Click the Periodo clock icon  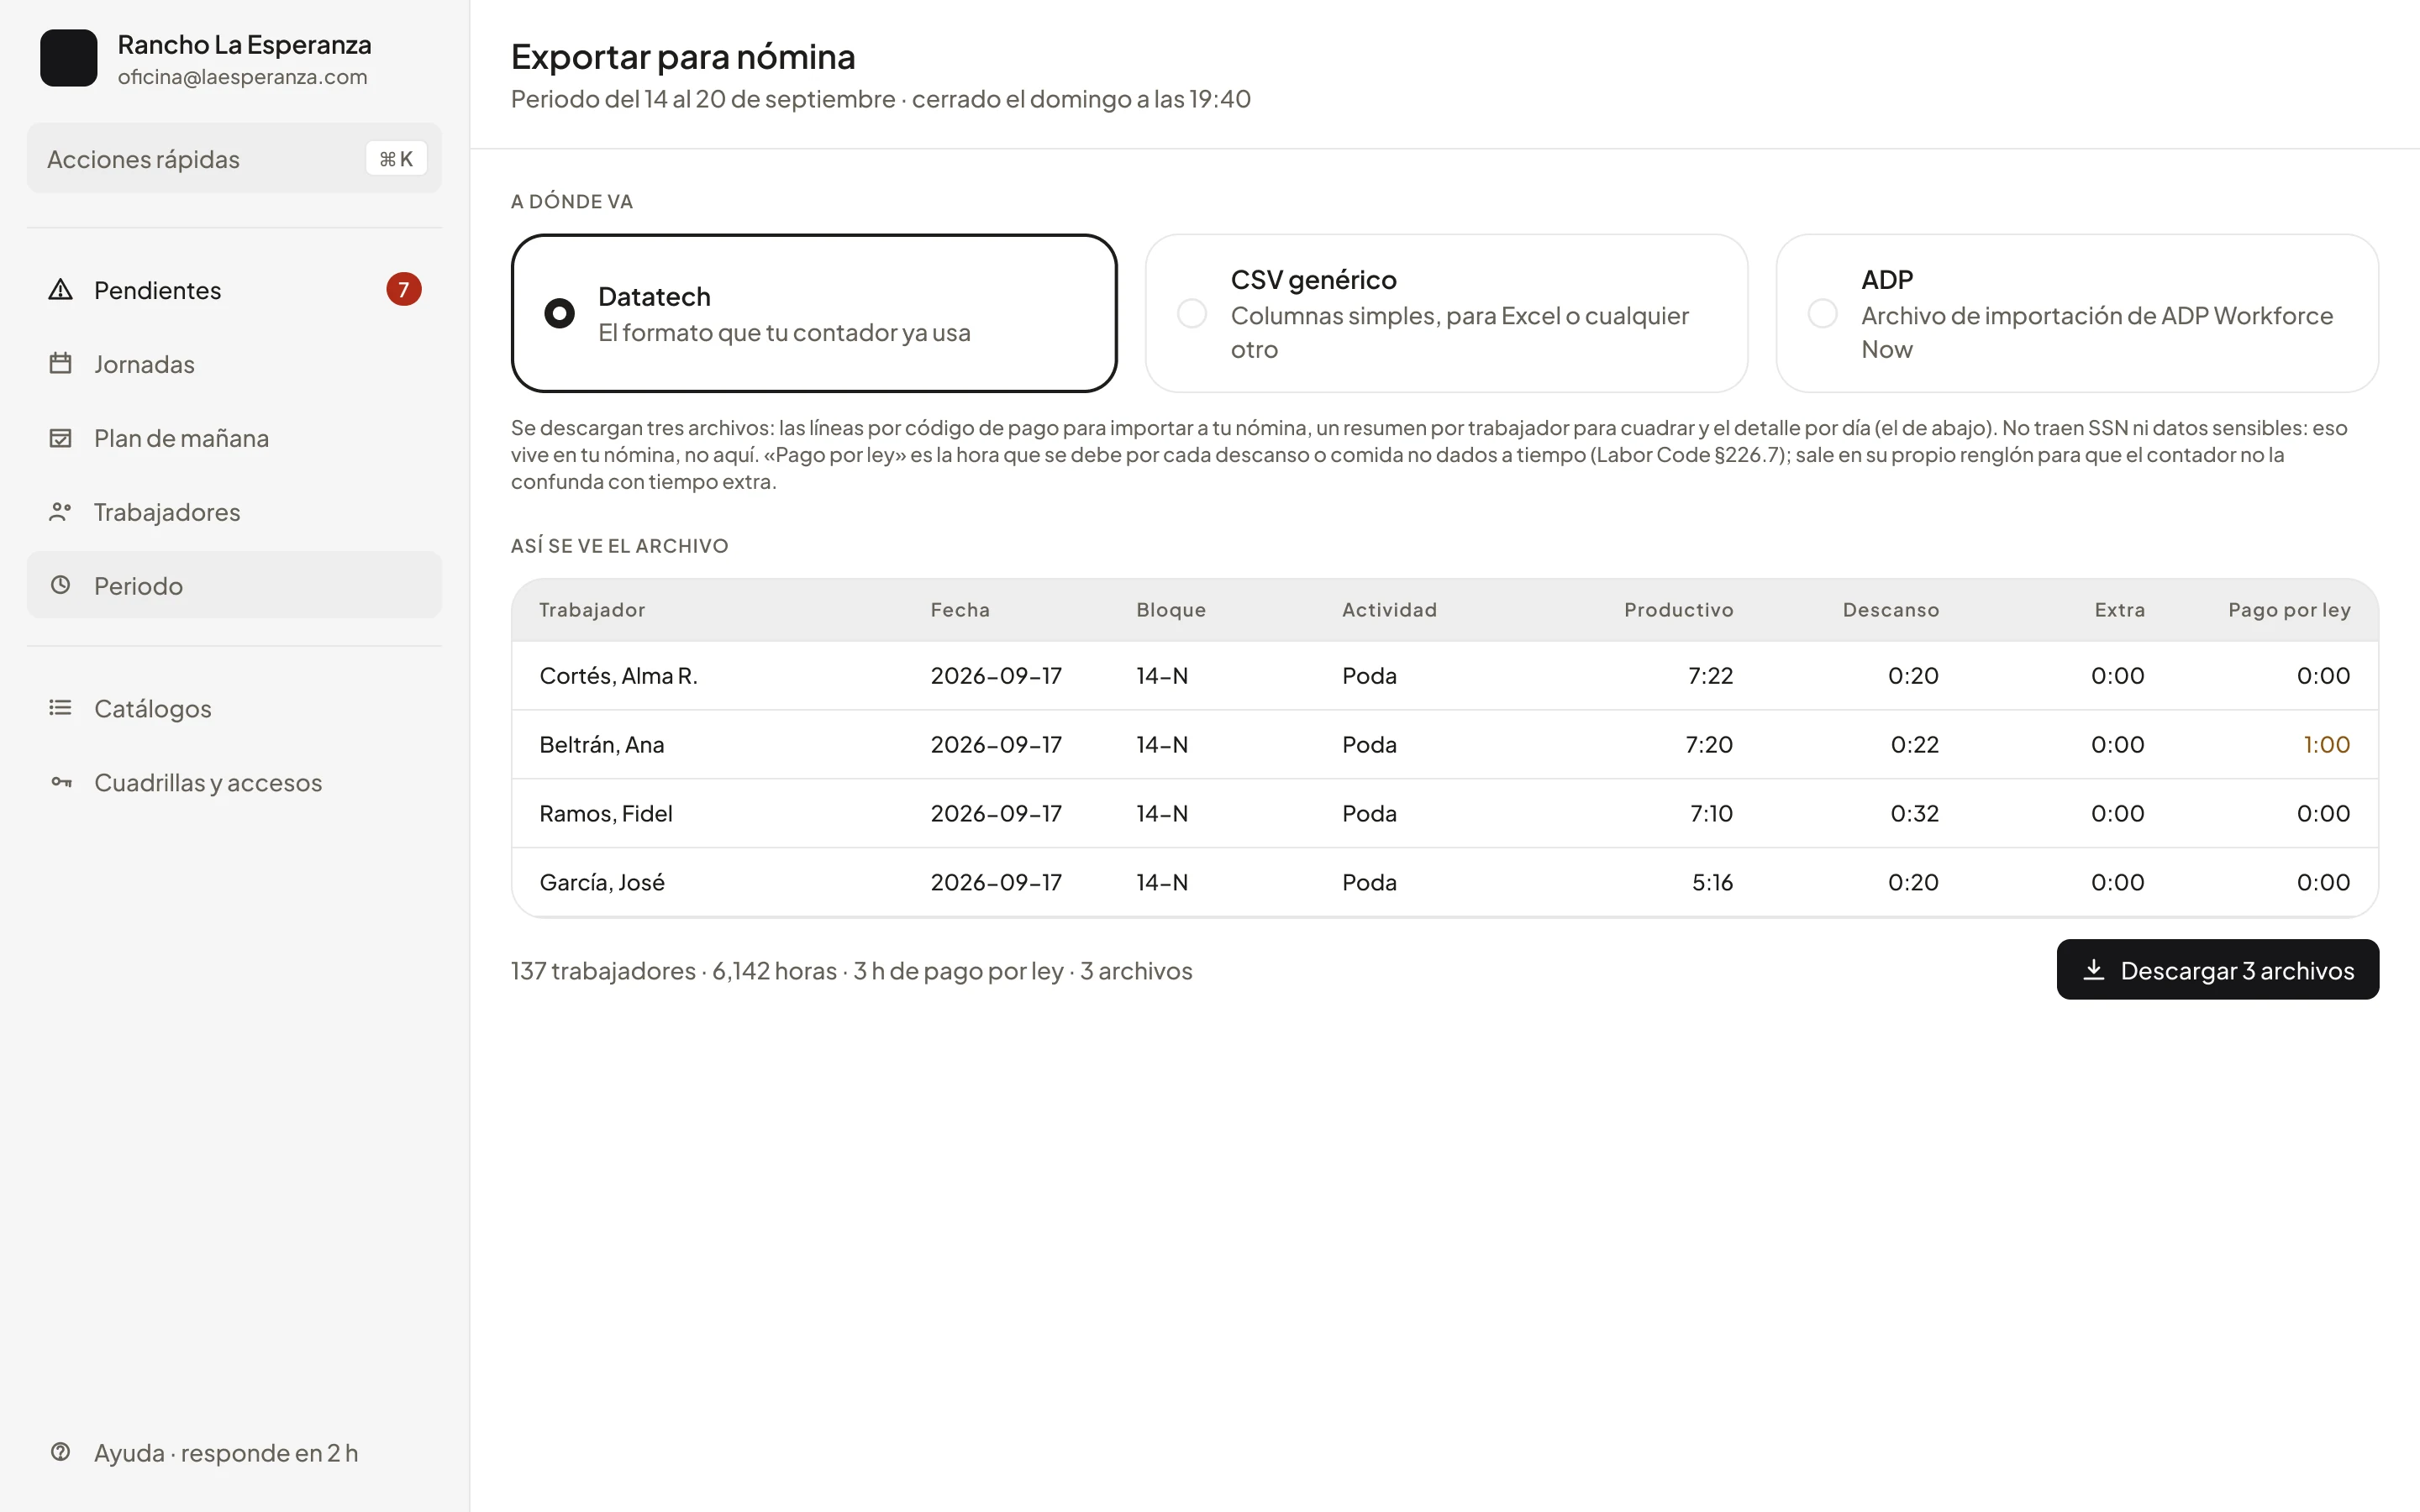pos(60,585)
